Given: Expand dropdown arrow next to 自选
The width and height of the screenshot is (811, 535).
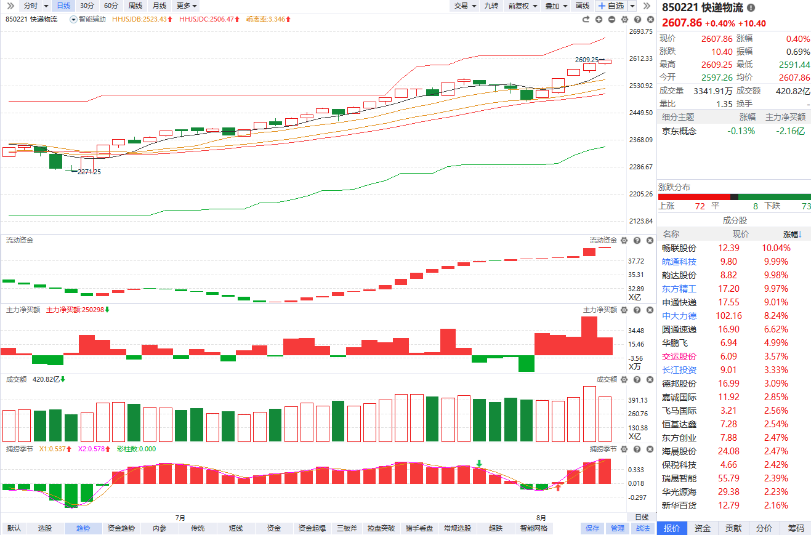Looking at the screenshot, I should pos(632,6).
